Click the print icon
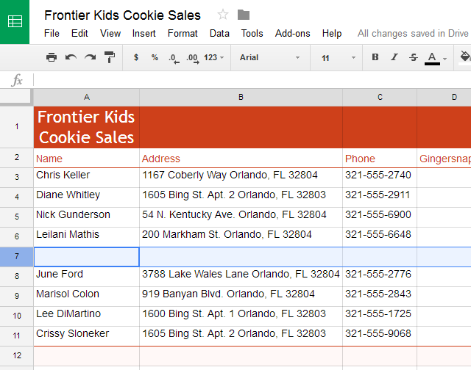This screenshot has width=471, height=370. pyautogui.click(x=52, y=57)
